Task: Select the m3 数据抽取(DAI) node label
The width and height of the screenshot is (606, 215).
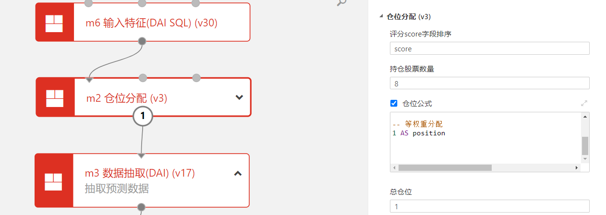Action: click(140, 173)
